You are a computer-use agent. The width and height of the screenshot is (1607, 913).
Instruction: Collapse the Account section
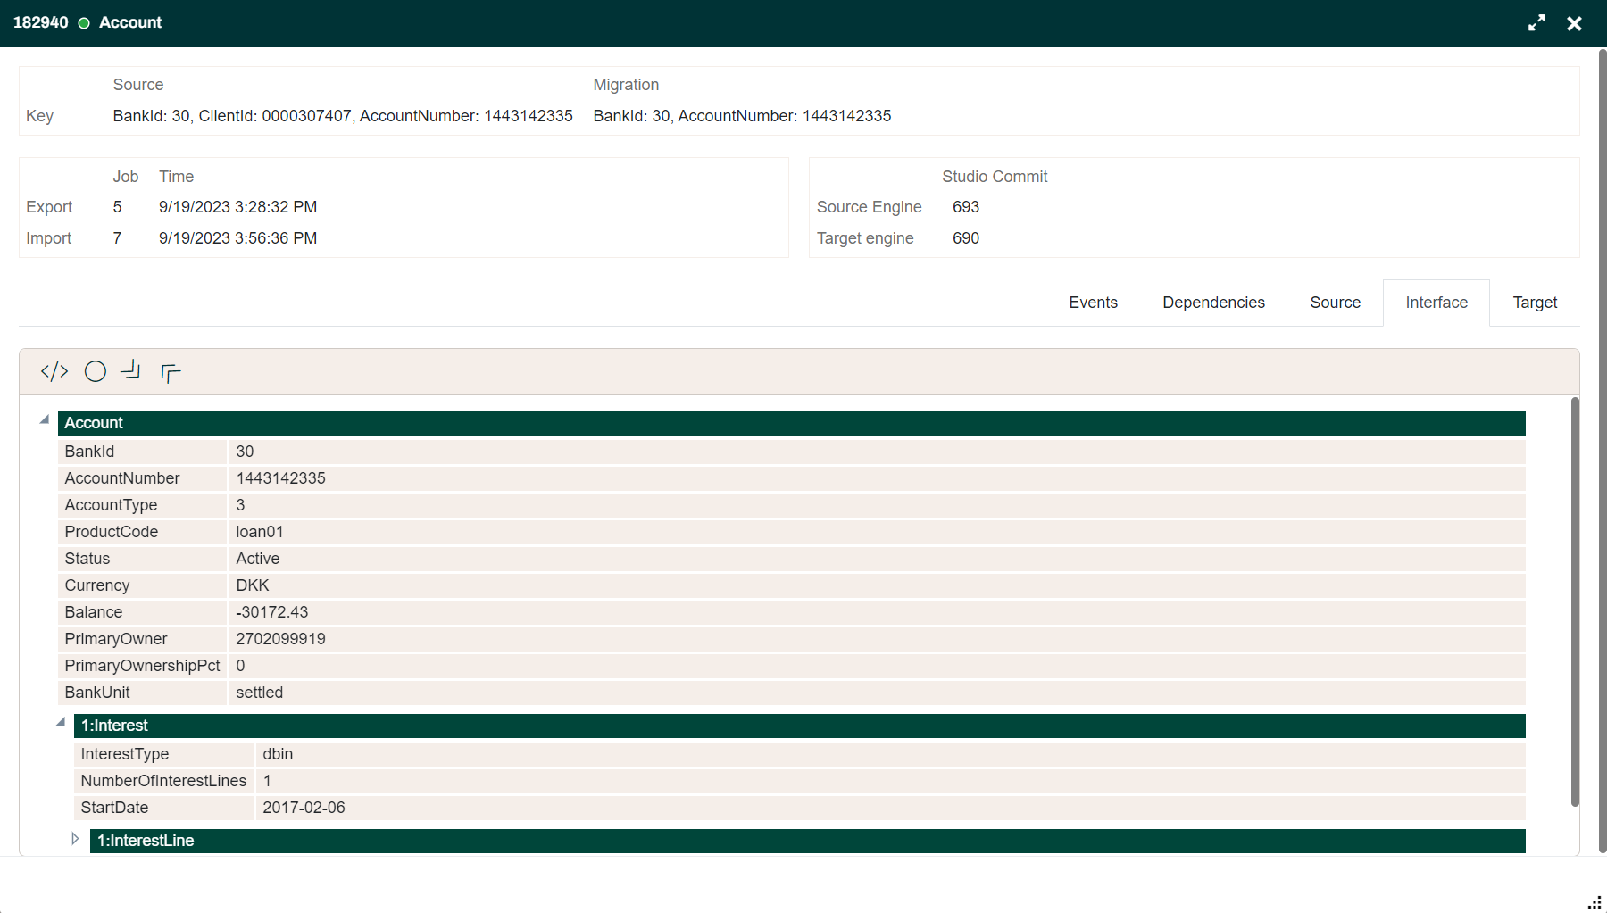click(x=44, y=418)
